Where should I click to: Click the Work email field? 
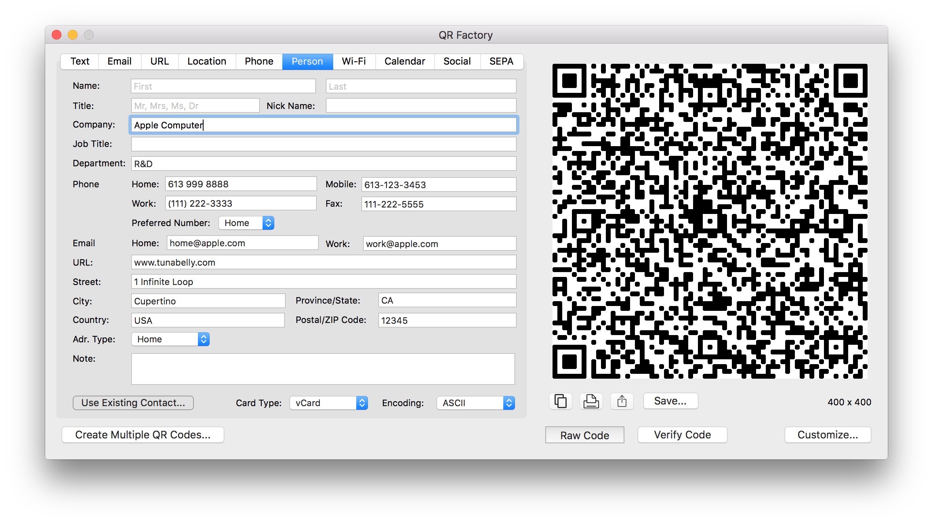pos(440,243)
